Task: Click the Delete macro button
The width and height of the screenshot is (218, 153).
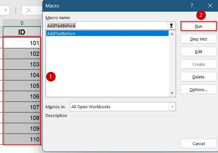Action: click(x=199, y=77)
